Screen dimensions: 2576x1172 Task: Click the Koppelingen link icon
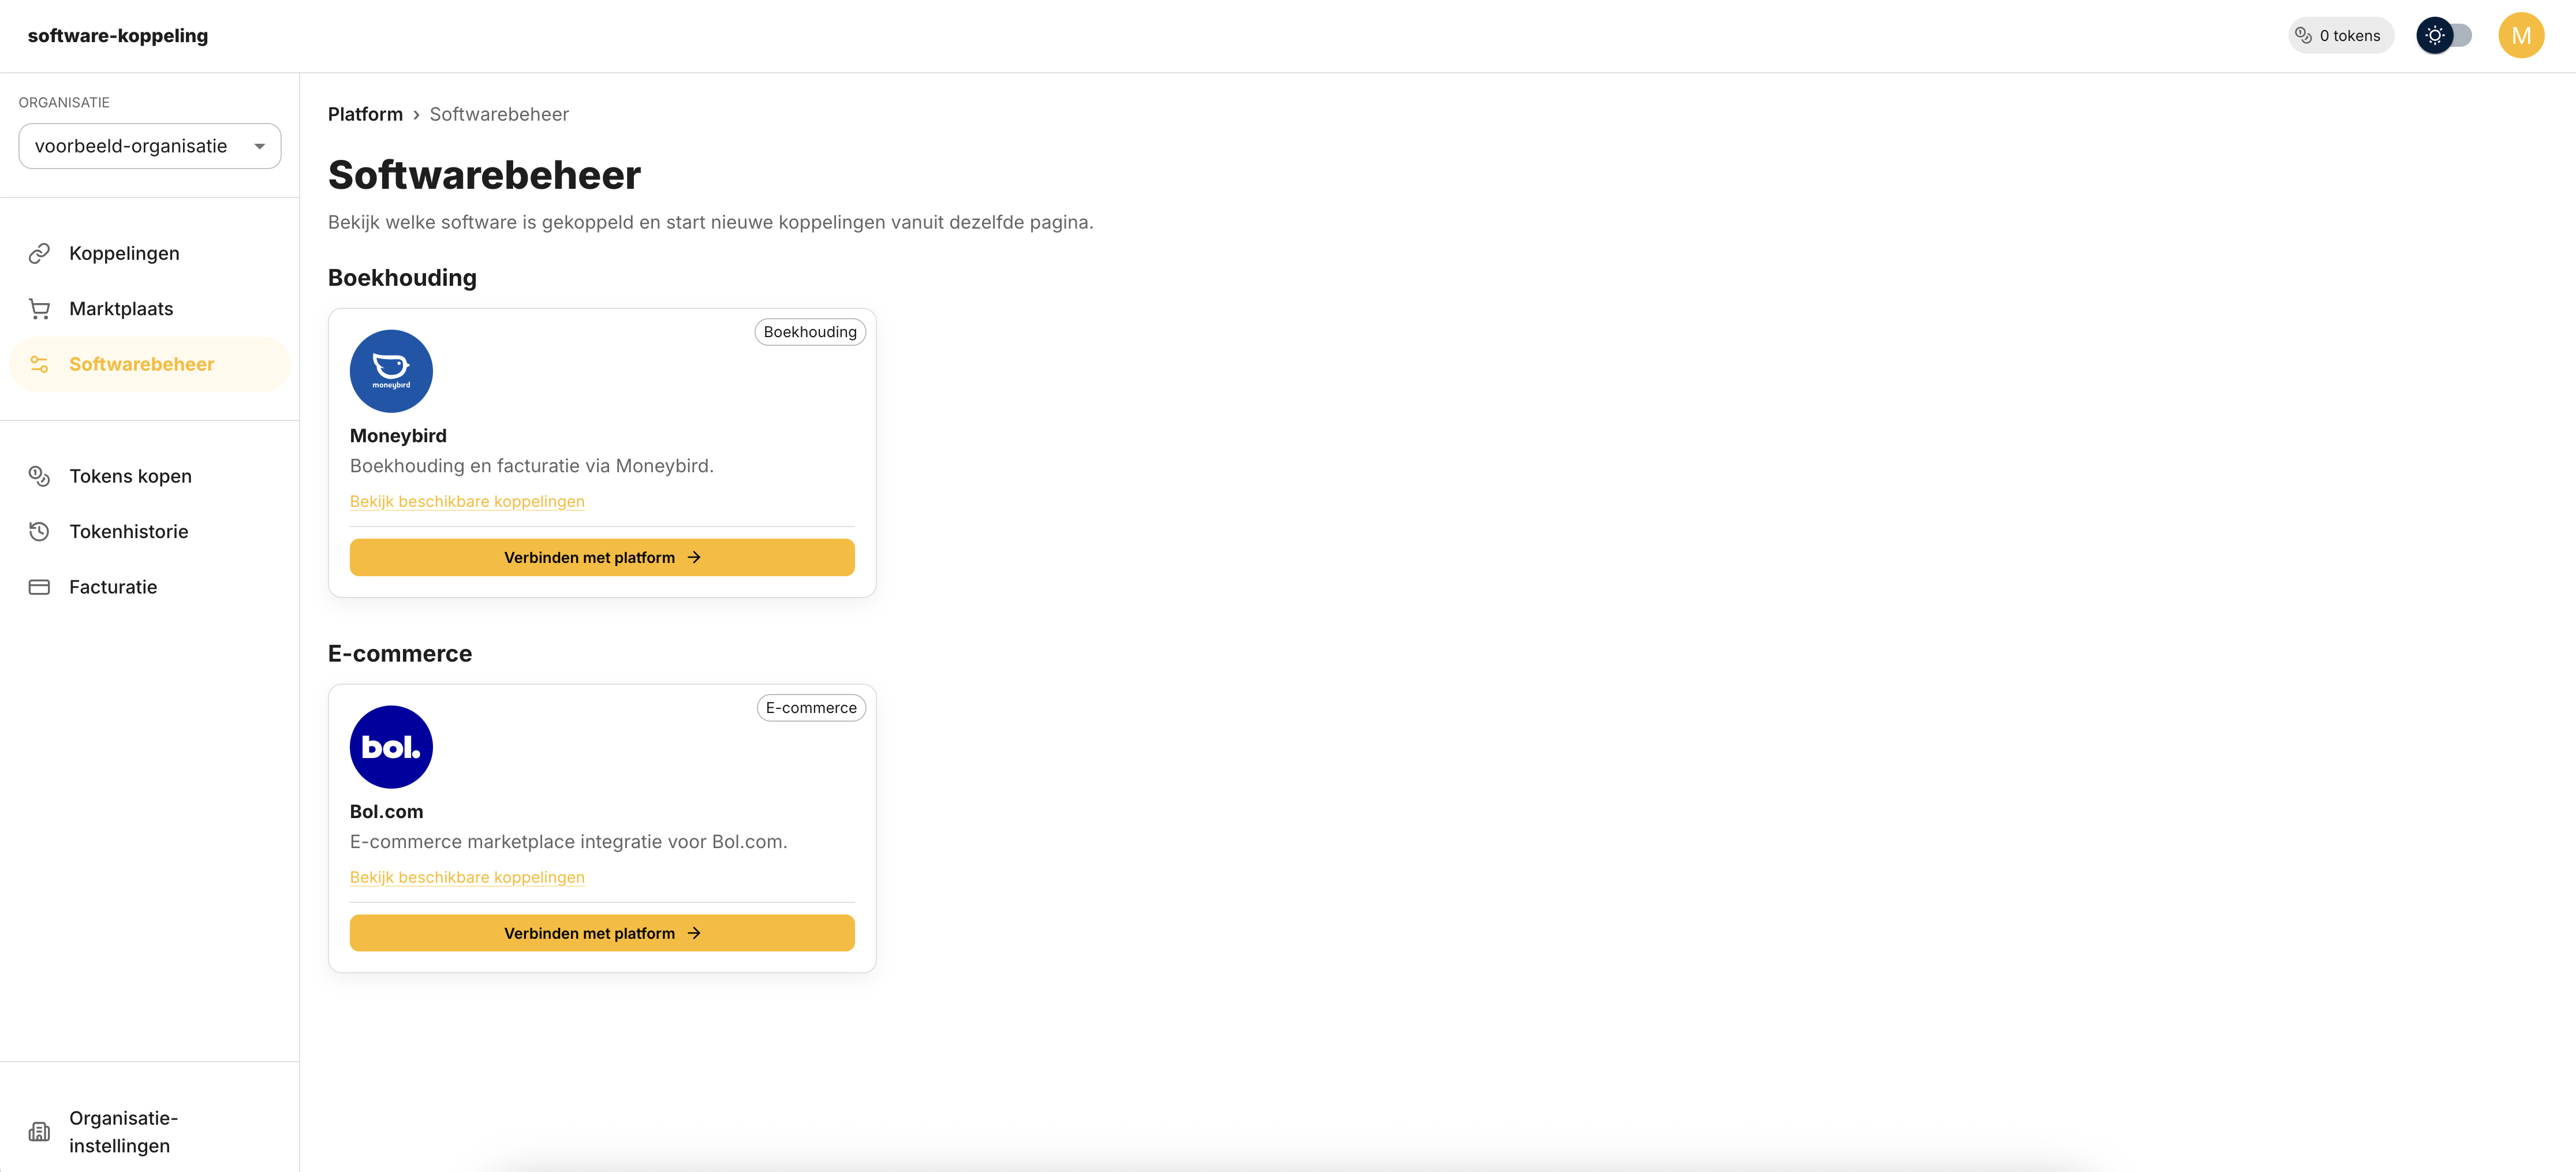(x=39, y=254)
